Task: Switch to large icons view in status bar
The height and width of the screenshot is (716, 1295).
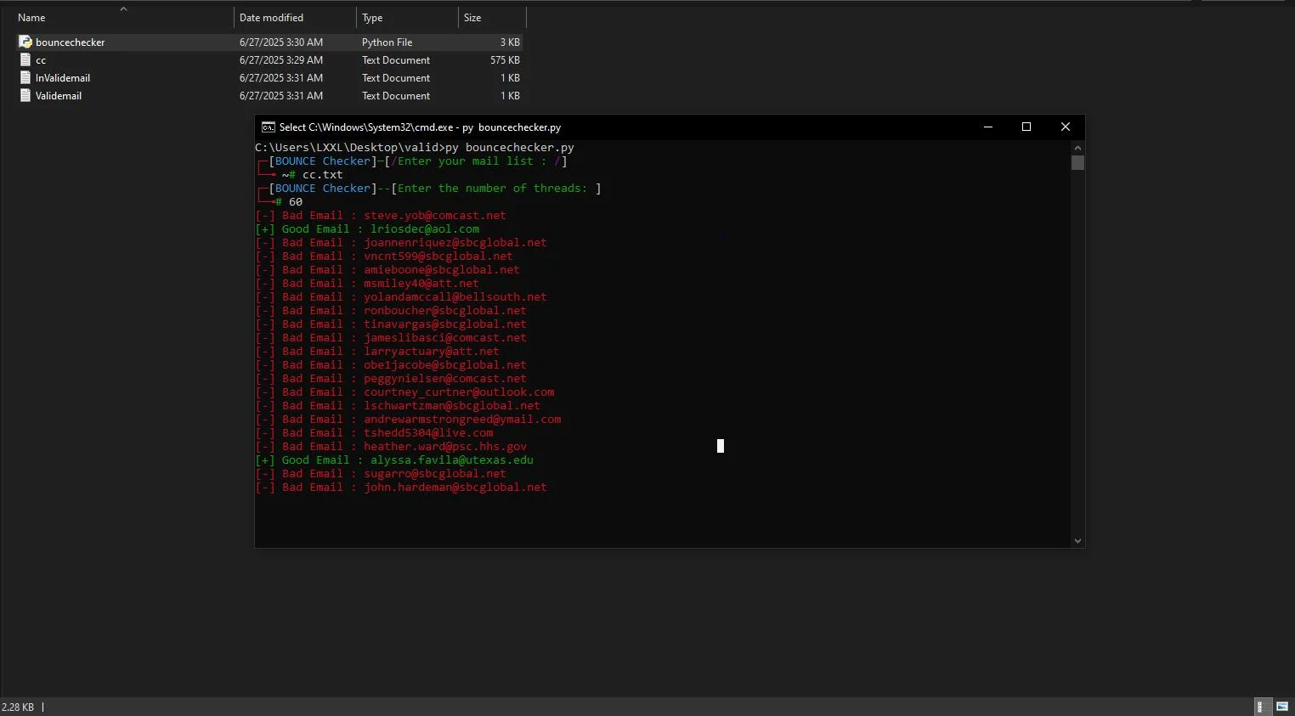Action: 1282,707
